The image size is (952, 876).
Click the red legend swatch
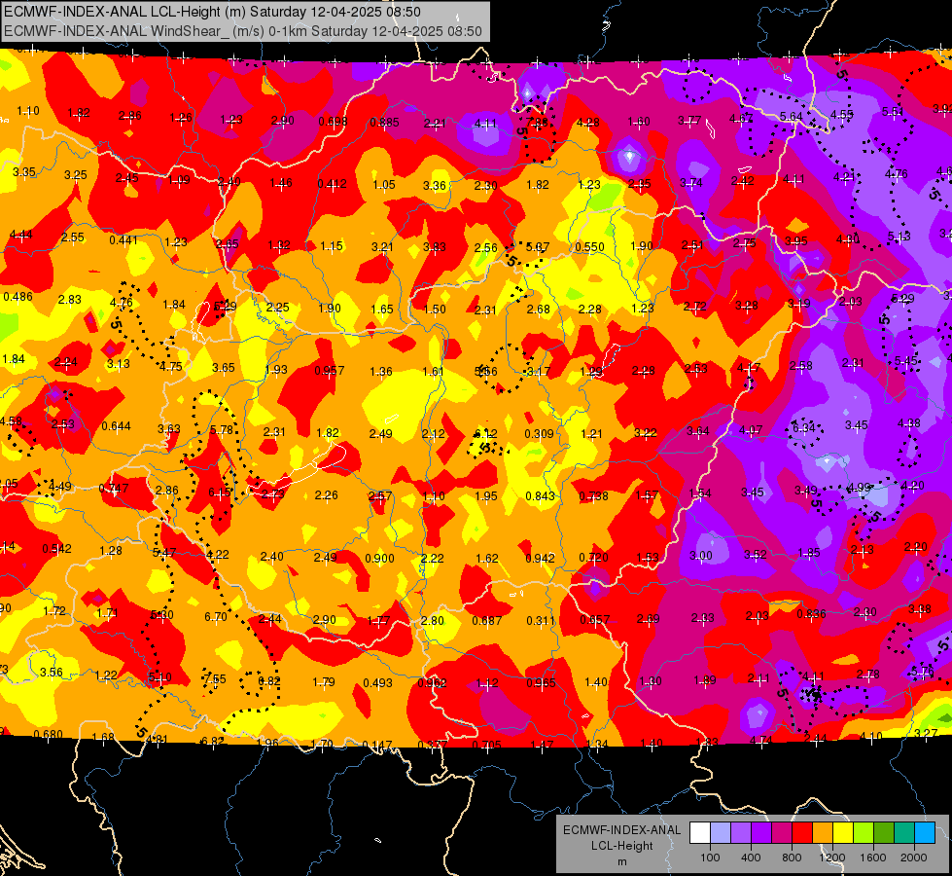pos(802,833)
